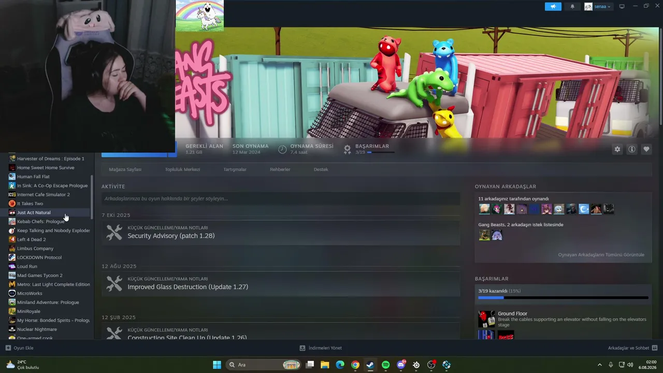
Task: Open the Topluluk Merkezi tab
Action: 182,169
